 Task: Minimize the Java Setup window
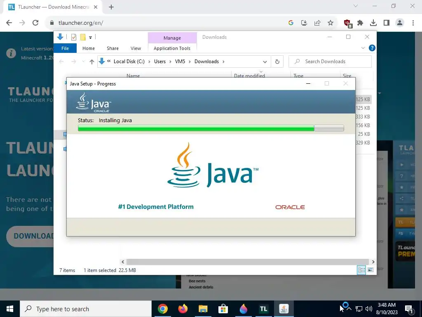308,83
